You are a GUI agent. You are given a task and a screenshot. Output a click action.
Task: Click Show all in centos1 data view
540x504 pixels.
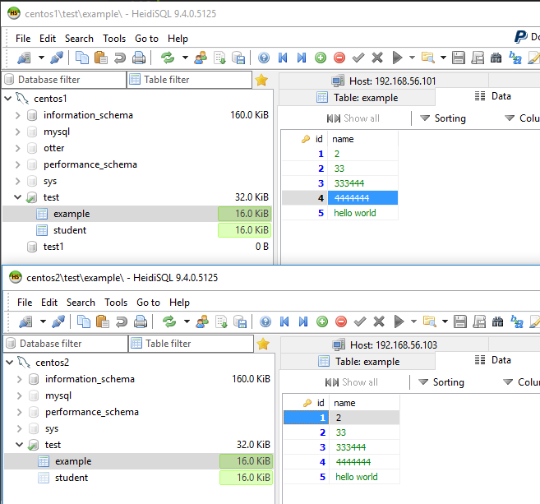coord(353,118)
